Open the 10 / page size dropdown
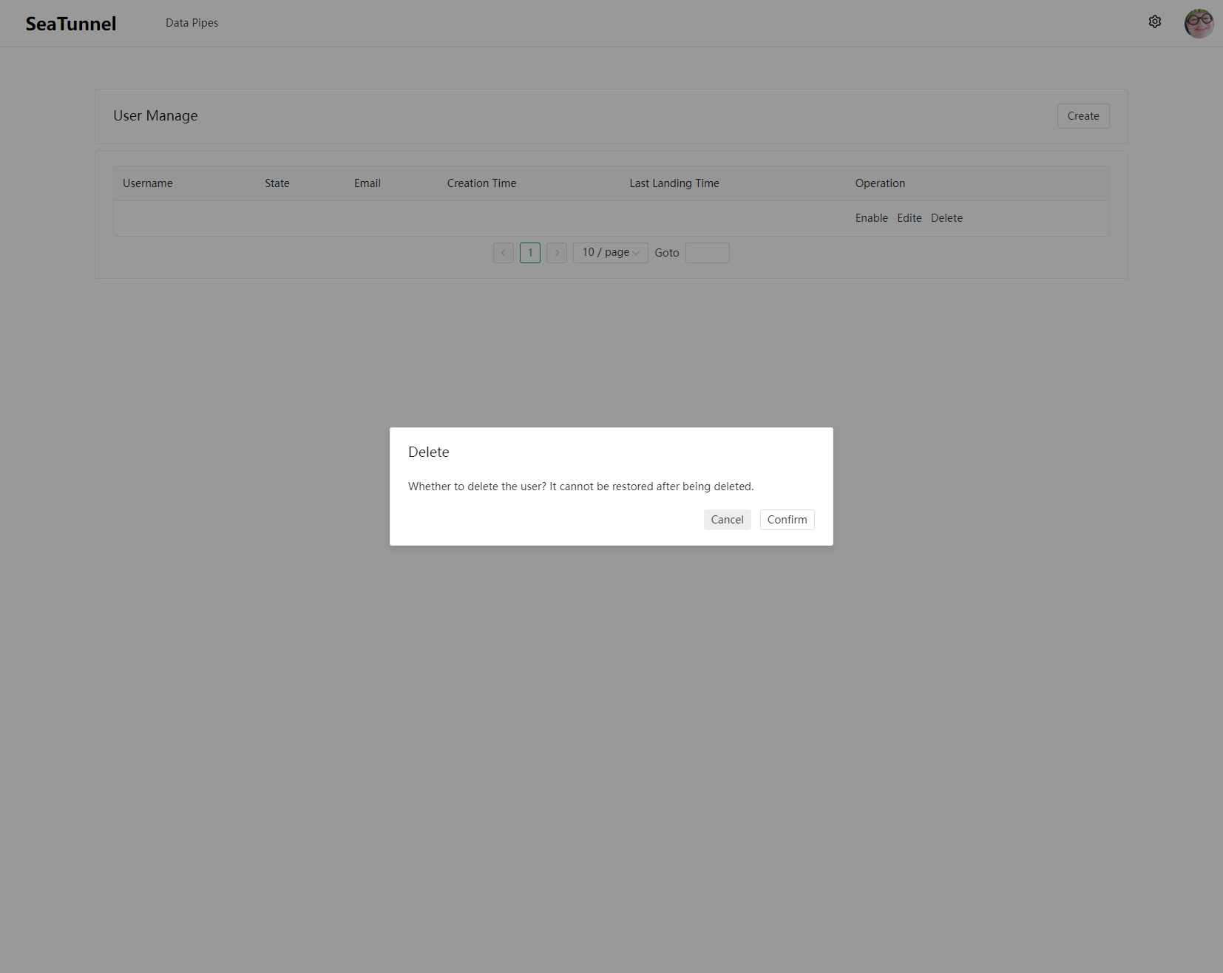 point(611,253)
